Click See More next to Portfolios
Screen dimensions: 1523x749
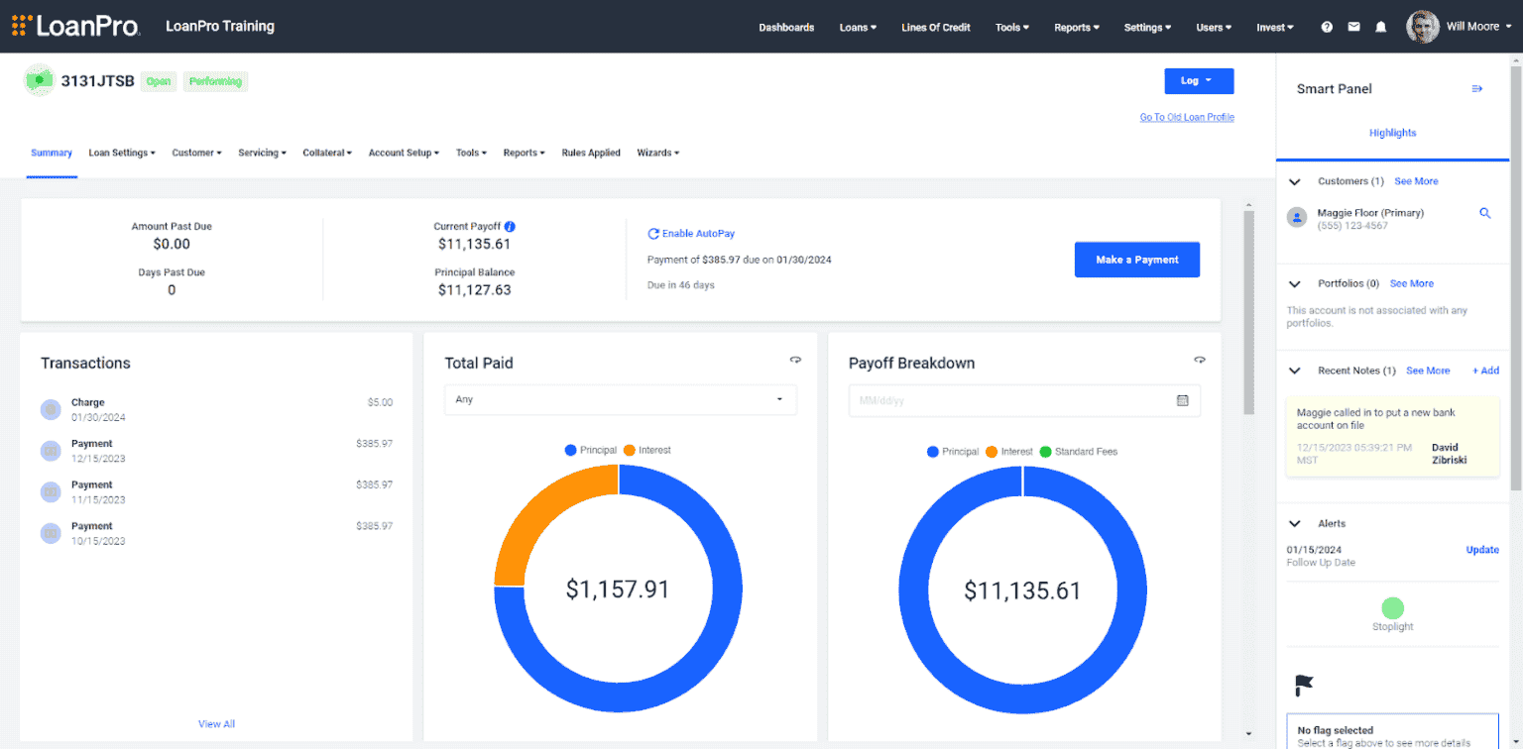click(1412, 283)
